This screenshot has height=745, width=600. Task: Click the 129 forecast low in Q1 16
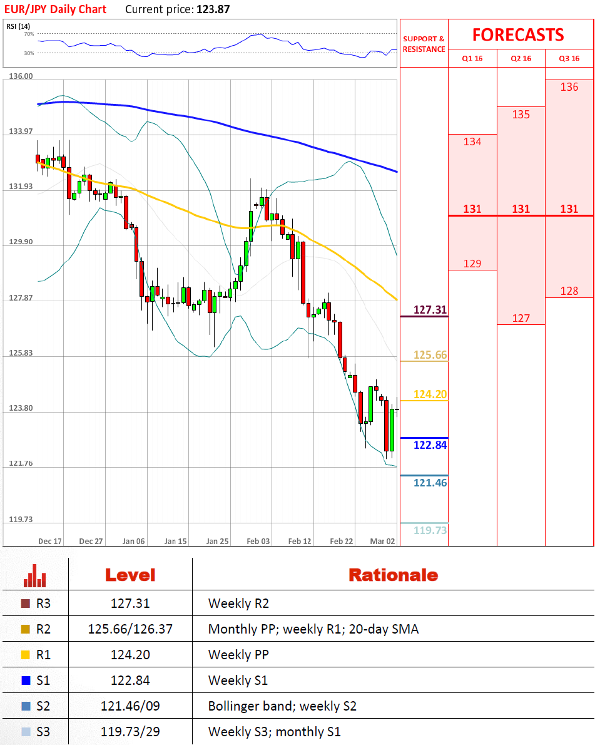[x=472, y=264]
